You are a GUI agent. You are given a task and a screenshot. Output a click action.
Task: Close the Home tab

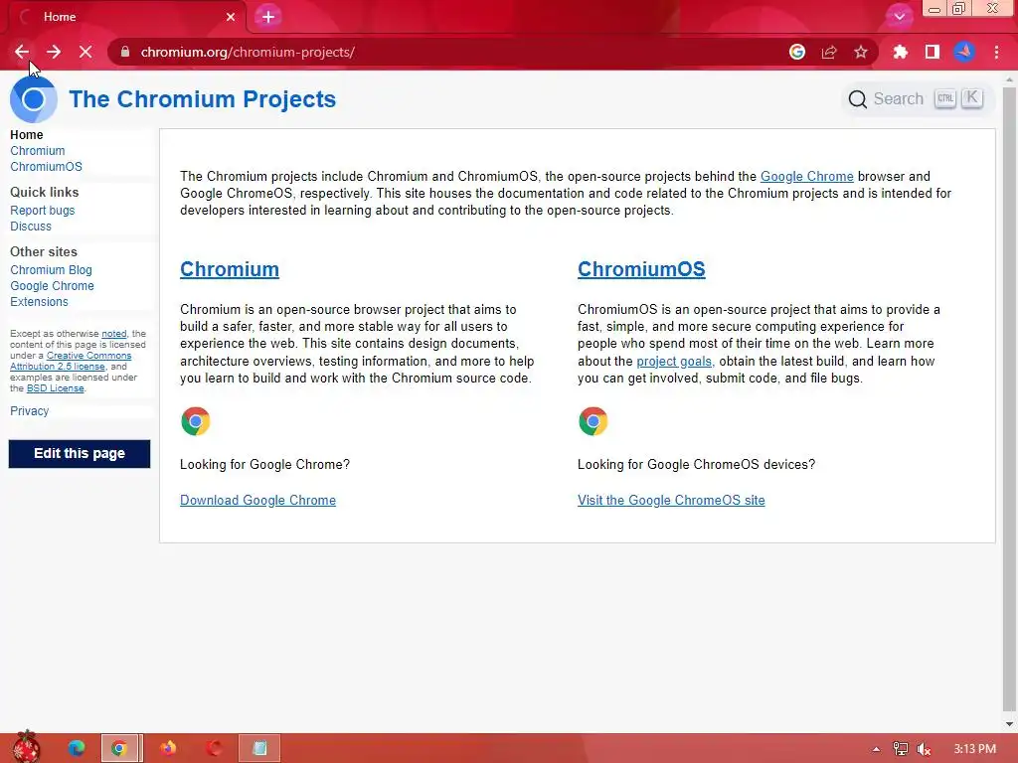pos(231,17)
